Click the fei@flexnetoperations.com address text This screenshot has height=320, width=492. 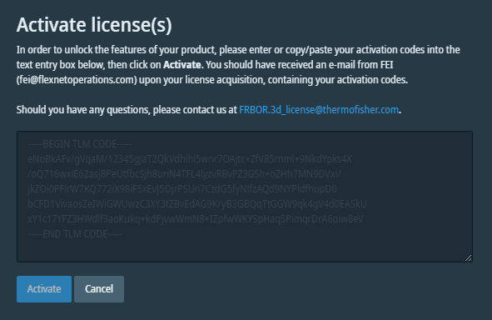(x=77, y=80)
